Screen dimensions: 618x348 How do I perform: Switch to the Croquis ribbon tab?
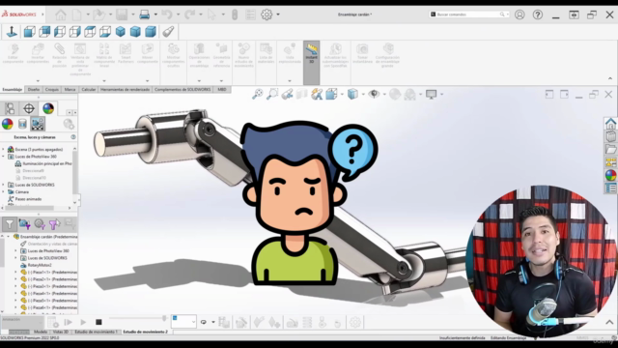tap(51, 90)
